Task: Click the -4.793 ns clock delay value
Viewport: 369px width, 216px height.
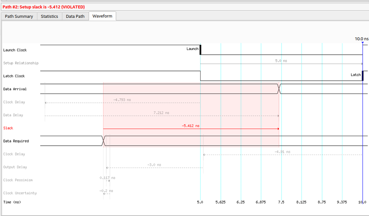Action: (122, 100)
